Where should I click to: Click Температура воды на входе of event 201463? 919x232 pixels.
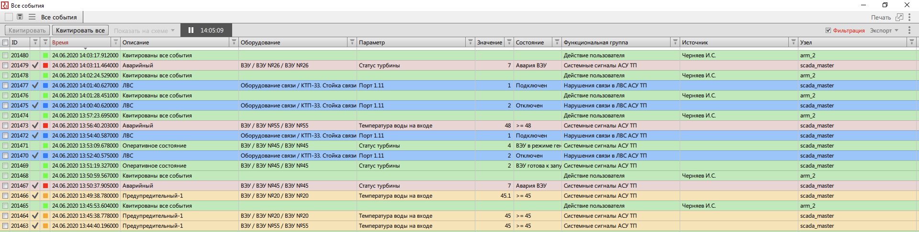395,226
